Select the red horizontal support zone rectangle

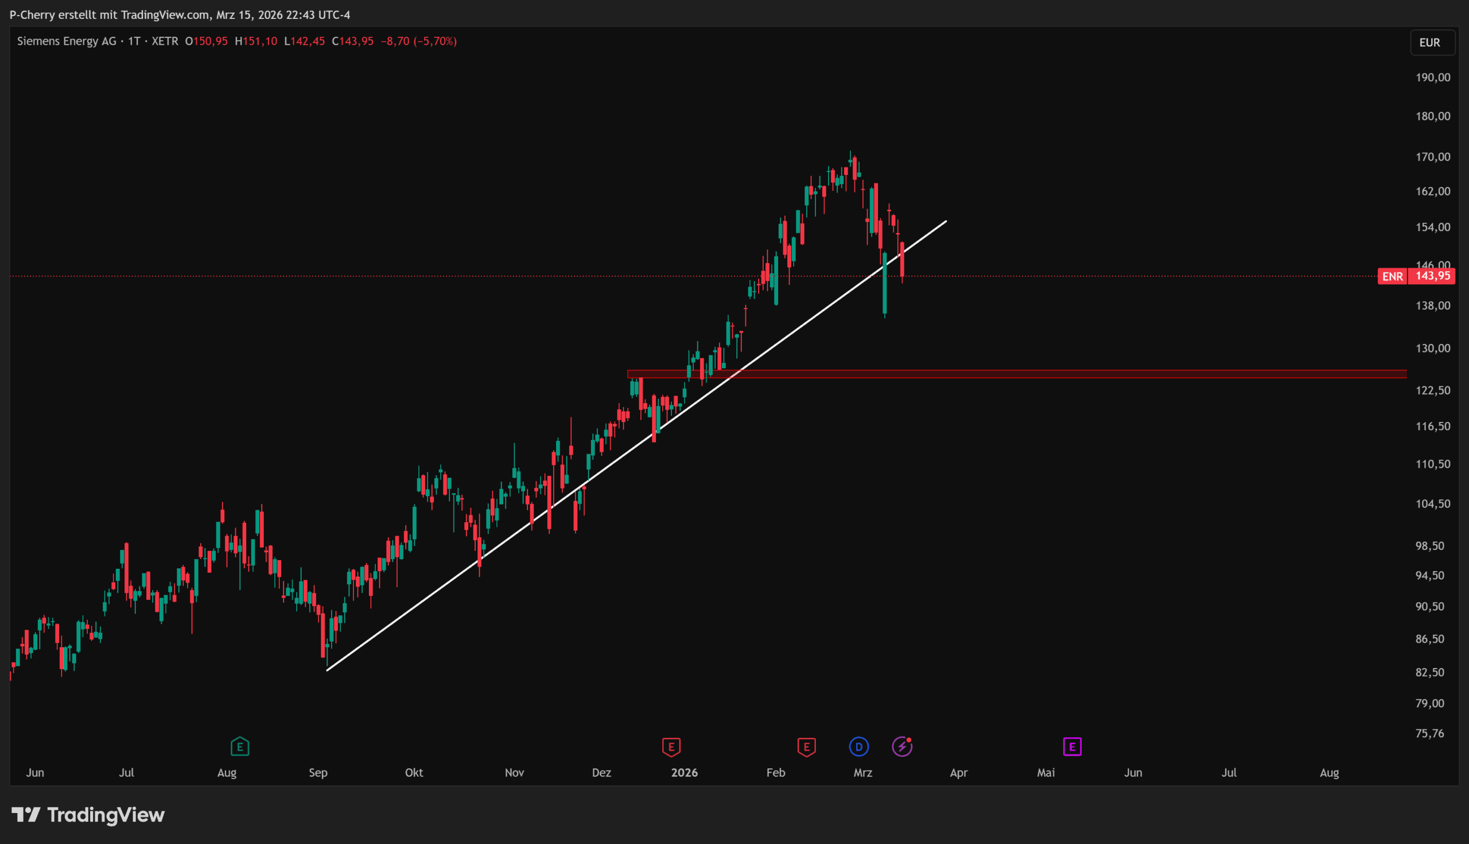point(1044,374)
